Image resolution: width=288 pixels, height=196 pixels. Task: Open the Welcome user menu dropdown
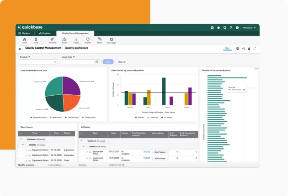pyautogui.click(x=250, y=28)
